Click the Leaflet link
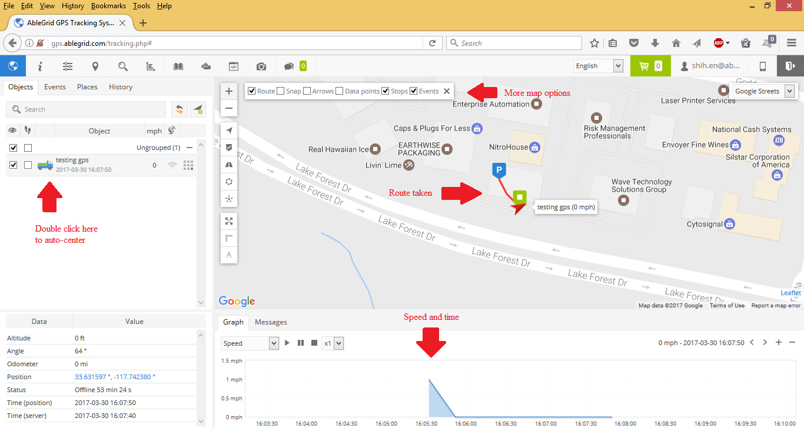Viewport: 804px width, 428px height. click(790, 293)
